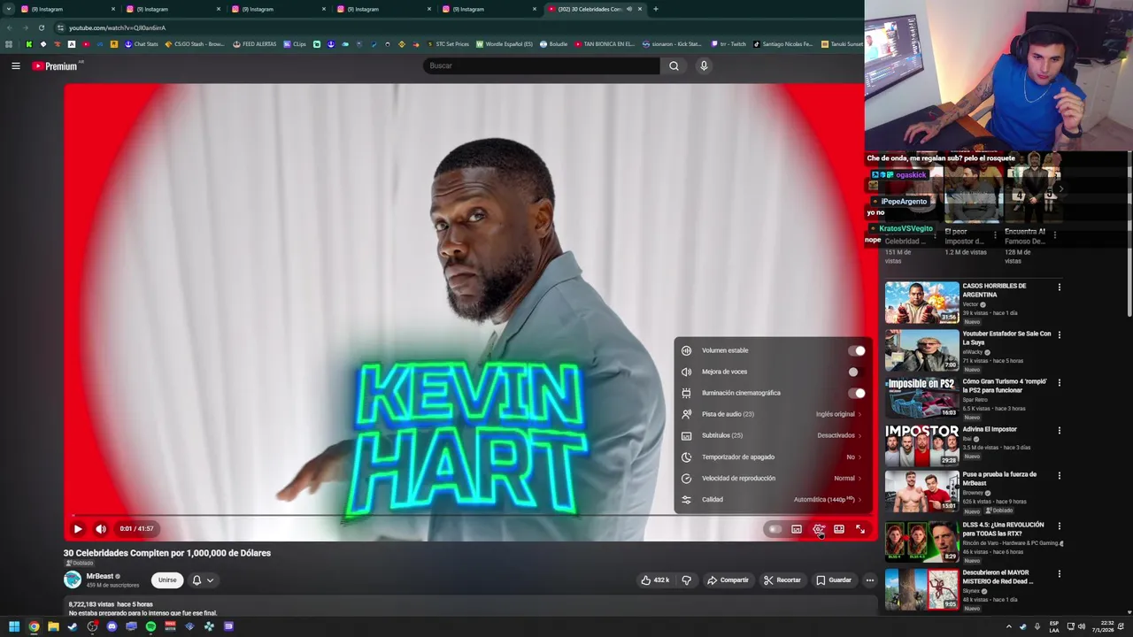Open the first Instagram browser tab

click(x=67, y=9)
